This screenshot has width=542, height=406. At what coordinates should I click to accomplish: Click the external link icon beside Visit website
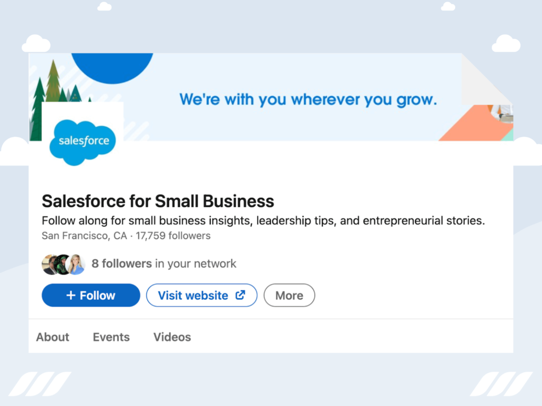(x=240, y=295)
